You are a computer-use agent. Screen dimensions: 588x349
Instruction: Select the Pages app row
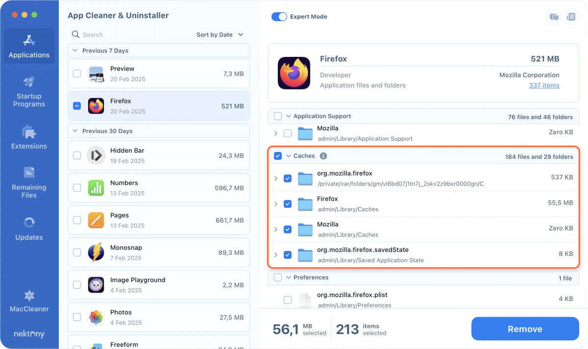tap(159, 220)
